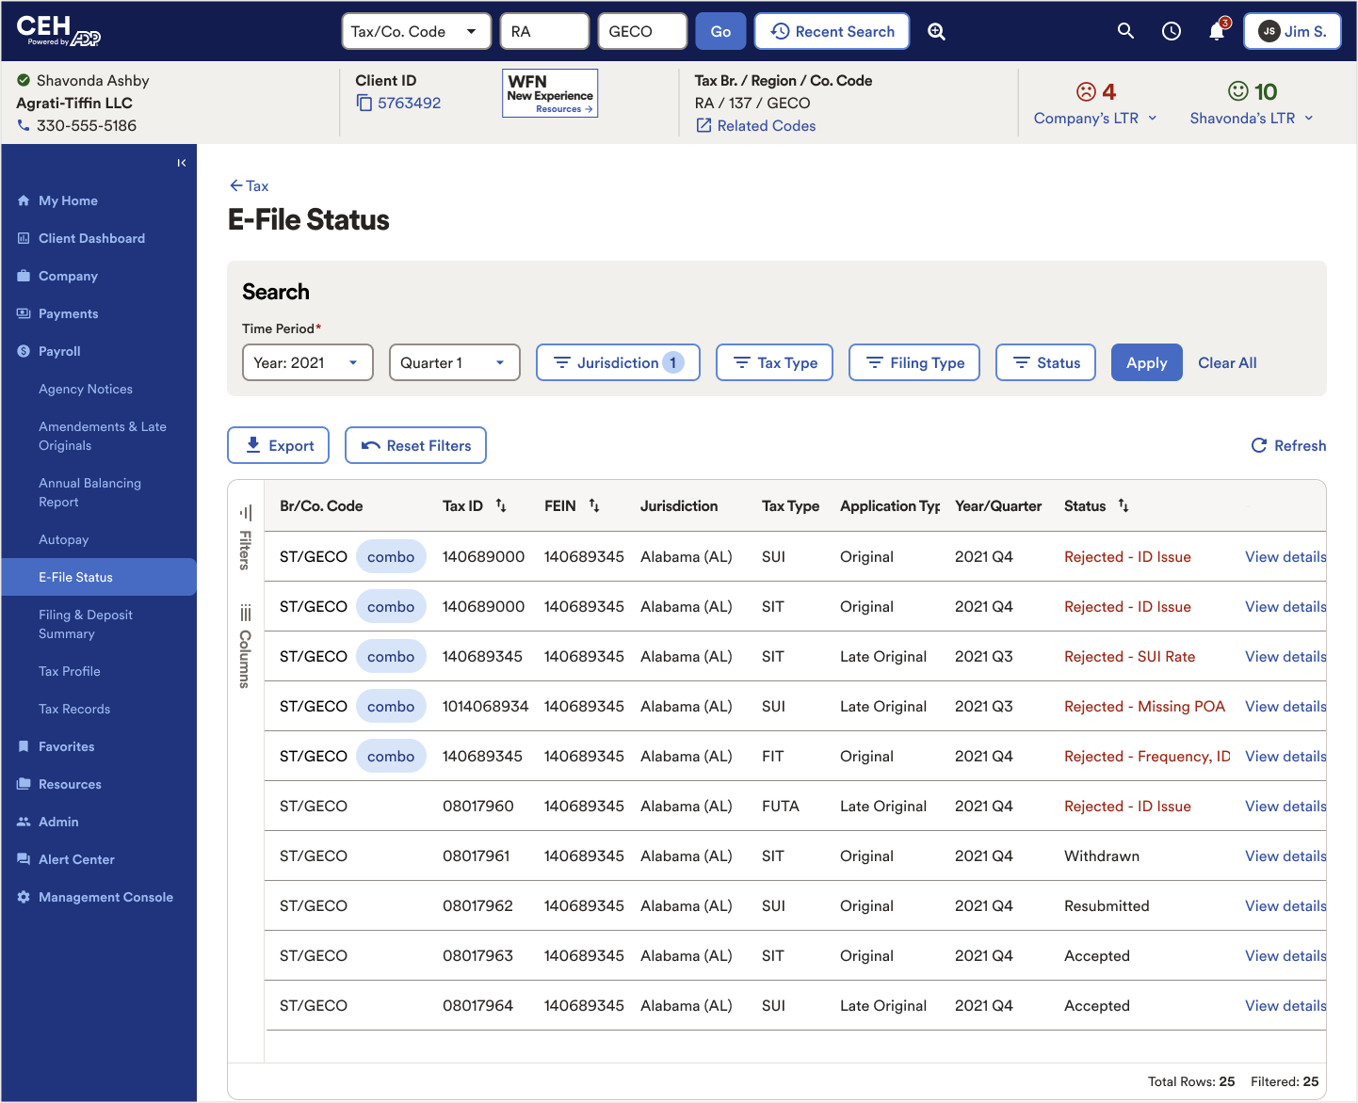Screen dimensions: 1358x1103
Task: Sort the table by Tax ID
Action: coord(501,505)
